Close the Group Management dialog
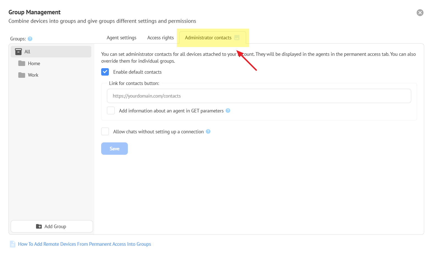This screenshot has height=257, width=433. click(420, 13)
